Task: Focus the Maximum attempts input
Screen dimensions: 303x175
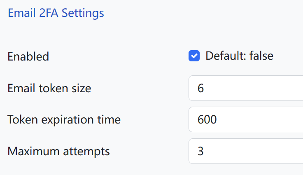Action: [x=247, y=151]
